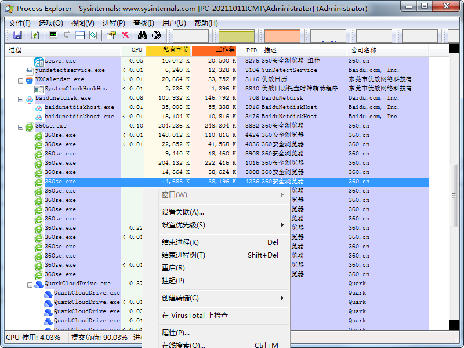
Task: Sort by the 私有字节 column header
Action: coord(168,50)
